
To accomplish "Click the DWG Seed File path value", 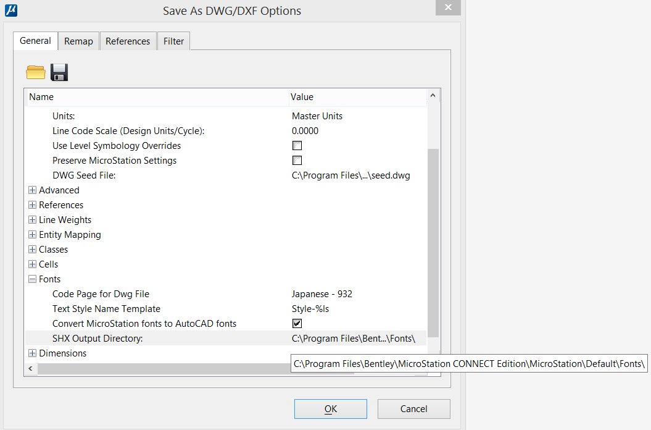I will pos(351,175).
